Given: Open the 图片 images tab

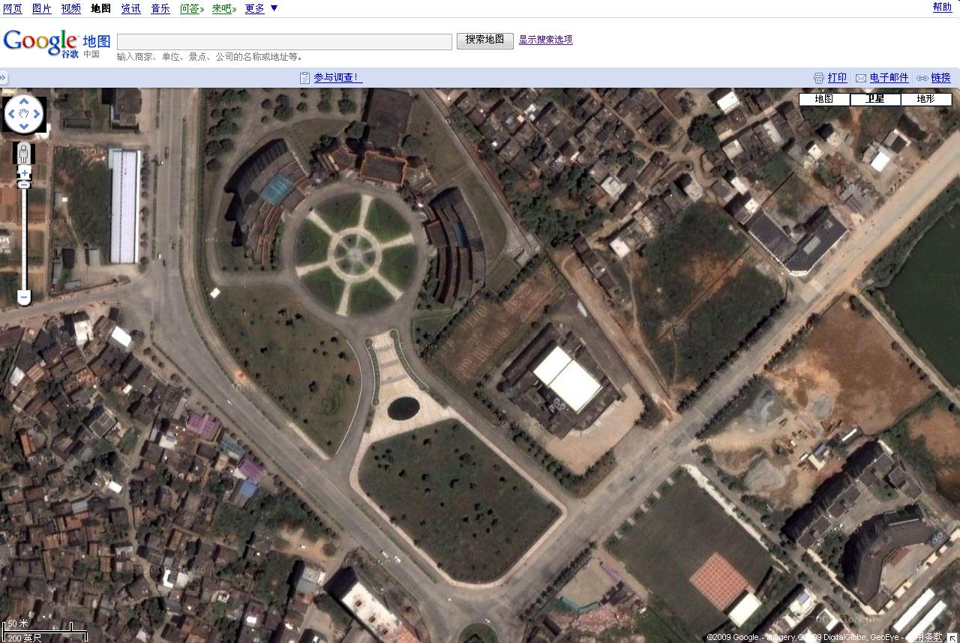Looking at the screenshot, I should [41, 8].
